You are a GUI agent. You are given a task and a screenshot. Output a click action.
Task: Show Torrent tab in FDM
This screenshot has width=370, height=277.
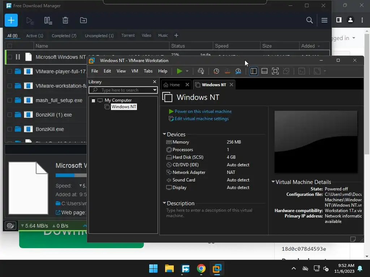[128, 35]
